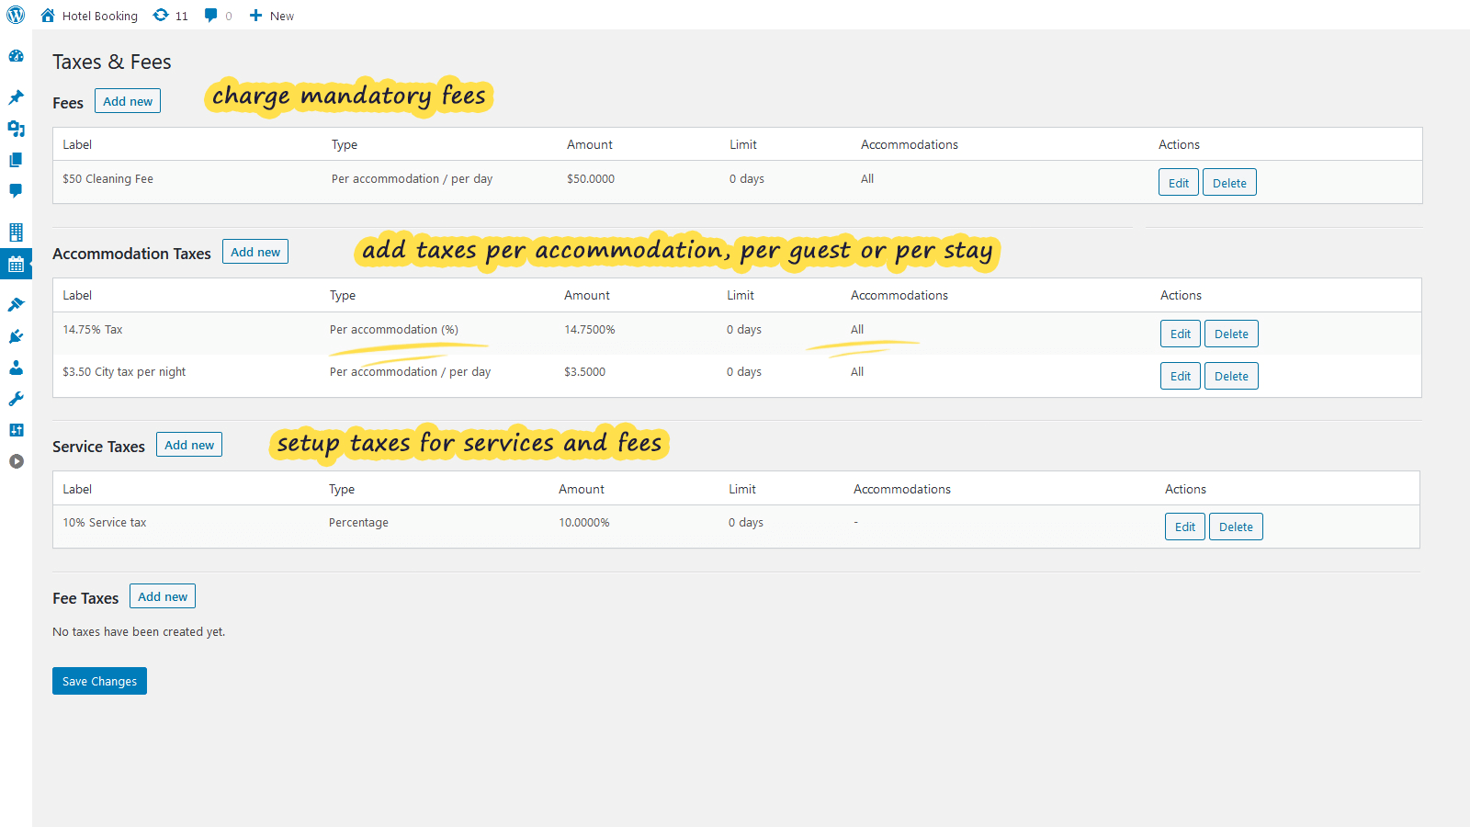The image size is (1470, 827).
Task: Delete the 14.75% Tax row
Action: pos(1231,334)
